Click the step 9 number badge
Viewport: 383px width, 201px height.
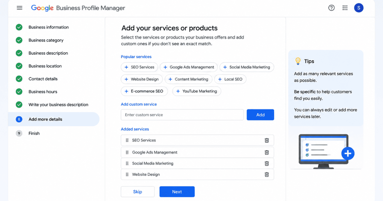coord(19,133)
